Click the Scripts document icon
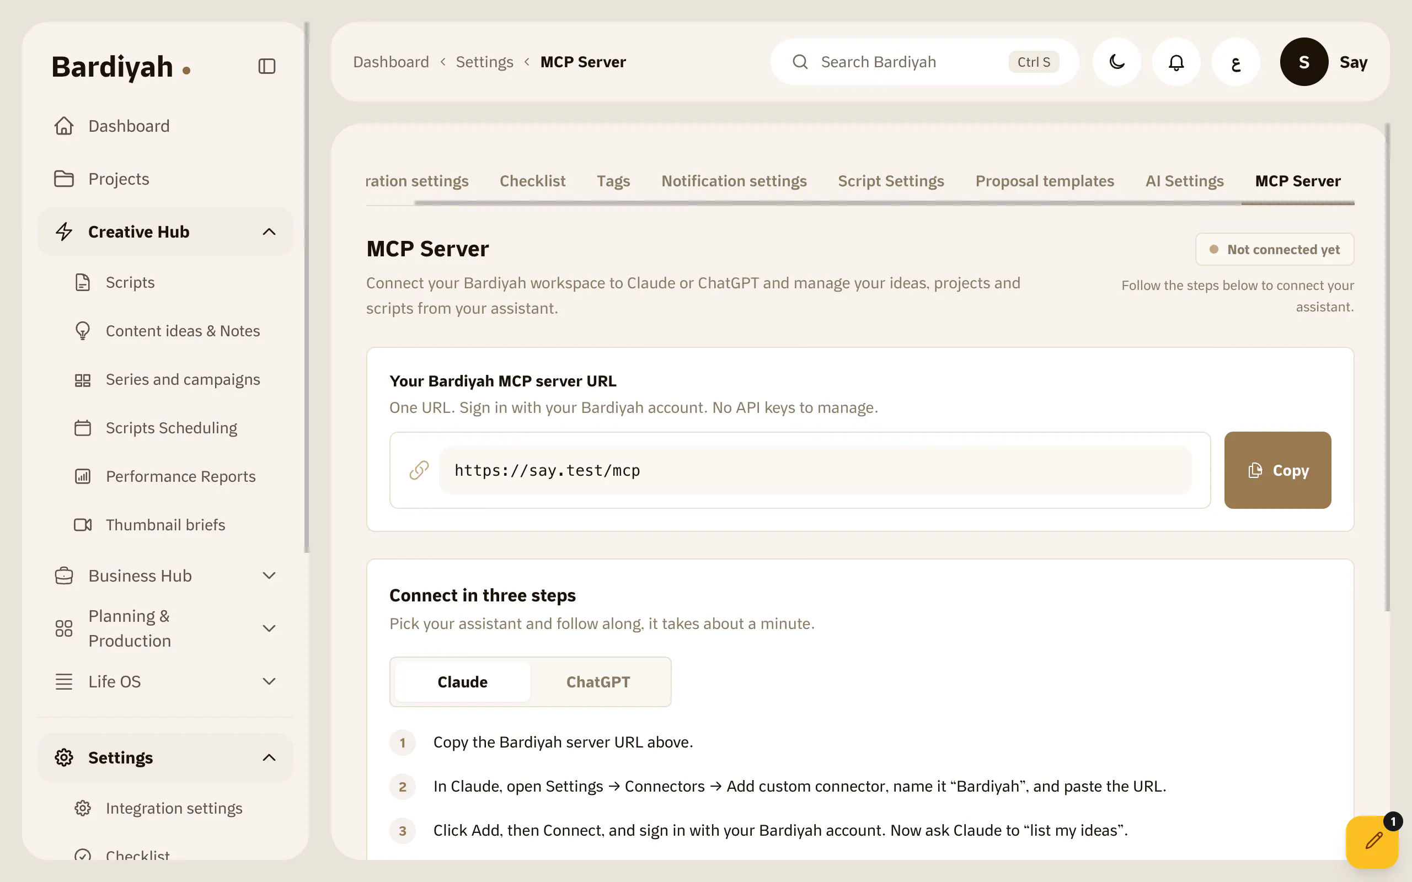 [x=83, y=282]
